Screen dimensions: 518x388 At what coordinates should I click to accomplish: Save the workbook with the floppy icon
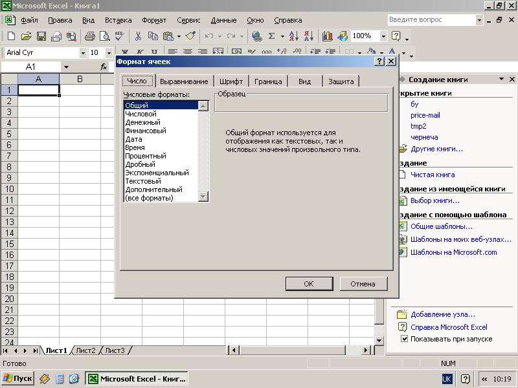click(x=41, y=36)
